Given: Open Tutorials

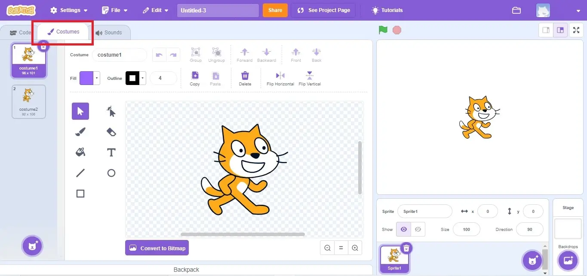Looking at the screenshot, I should coord(387,10).
